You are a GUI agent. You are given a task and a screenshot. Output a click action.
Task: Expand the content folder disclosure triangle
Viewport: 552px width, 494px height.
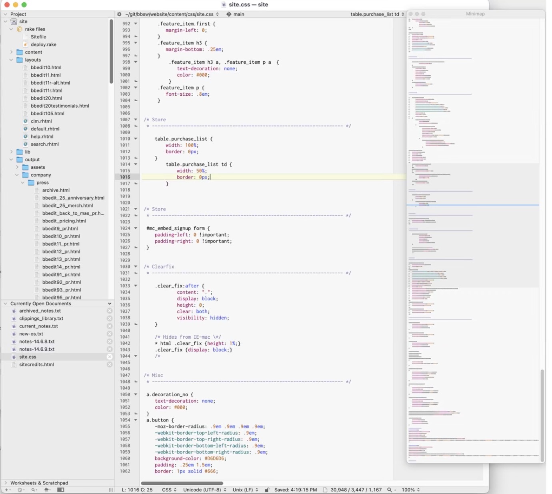11,52
